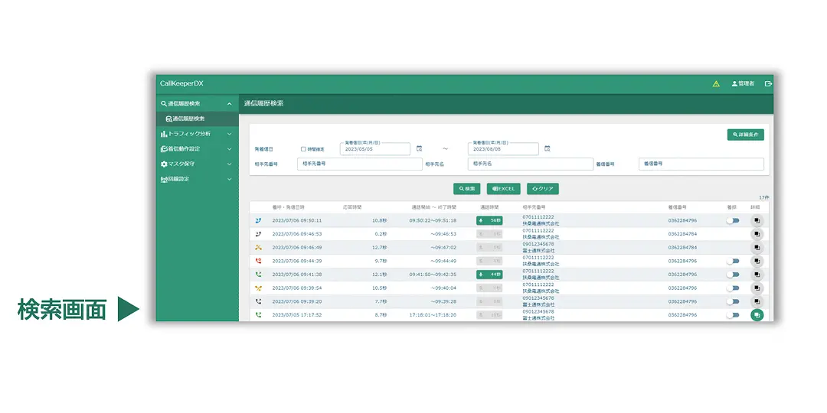Screen dimensions: 827x413
Task: Click green details icon for 17:17:52 call
Action: pyautogui.click(x=757, y=314)
